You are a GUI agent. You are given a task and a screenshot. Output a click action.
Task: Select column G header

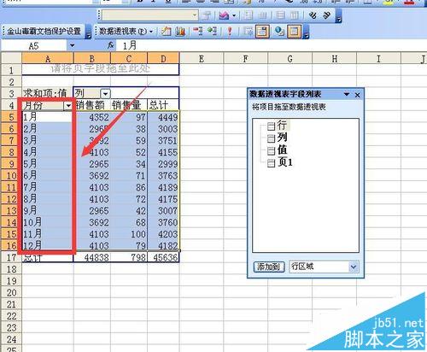290,59
